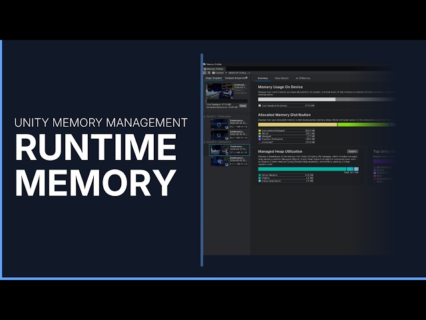
Task: Click the Empty Heap Space legend row
Action: pos(286,181)
